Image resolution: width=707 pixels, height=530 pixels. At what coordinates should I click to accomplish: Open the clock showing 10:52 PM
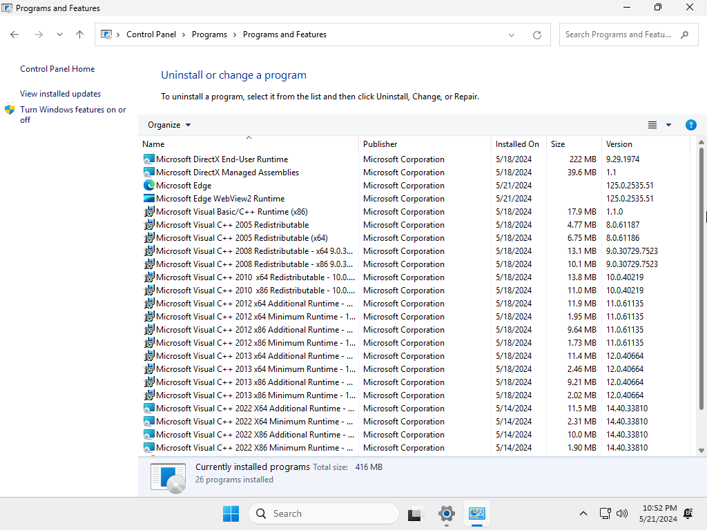pos(658,513)
